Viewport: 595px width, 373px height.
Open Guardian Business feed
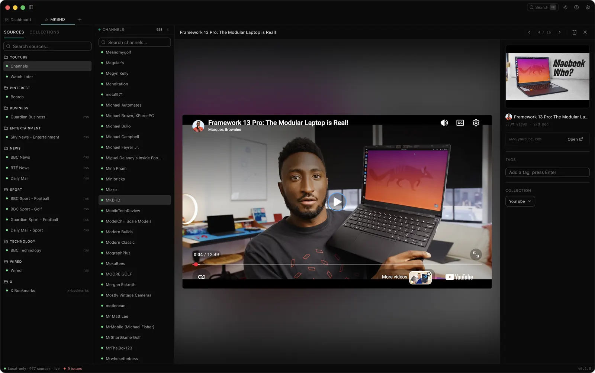pos(47,117)
